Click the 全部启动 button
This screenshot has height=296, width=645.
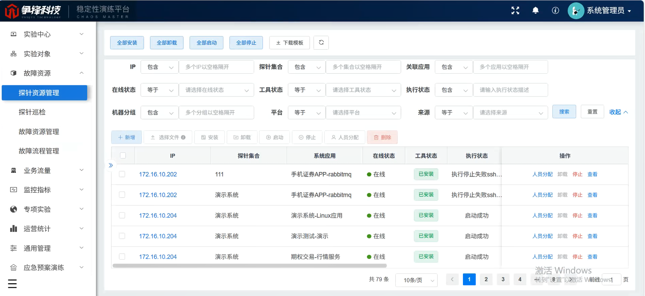tap(206, 42)
